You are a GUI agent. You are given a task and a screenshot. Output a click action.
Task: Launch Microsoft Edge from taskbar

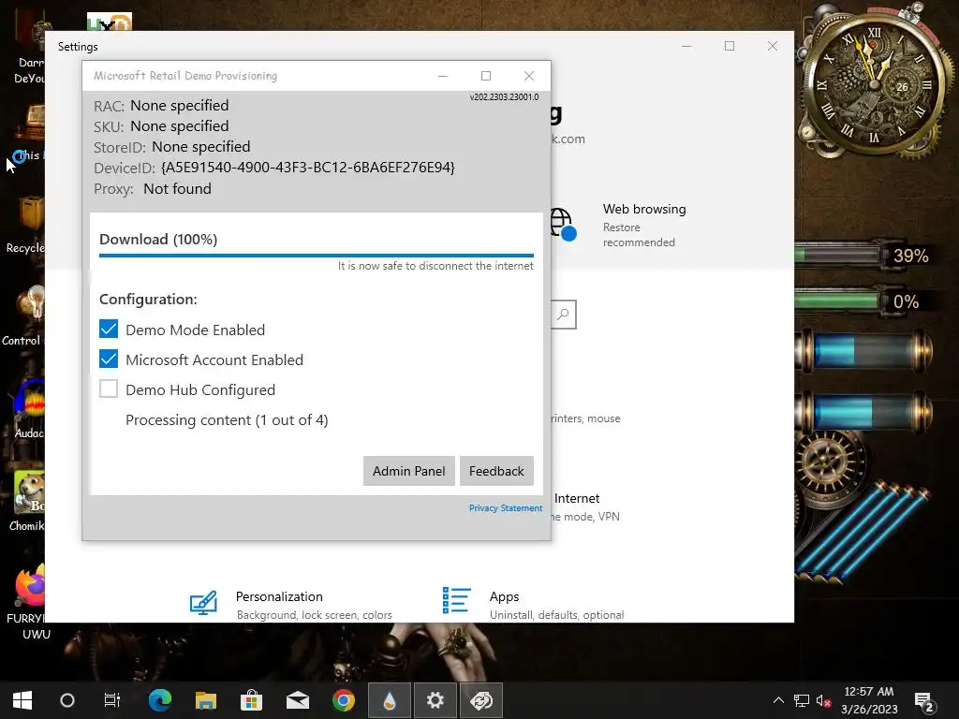[159, 700]
